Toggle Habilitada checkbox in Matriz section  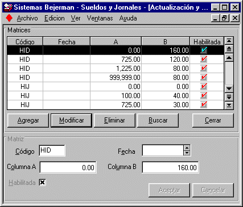42,183
